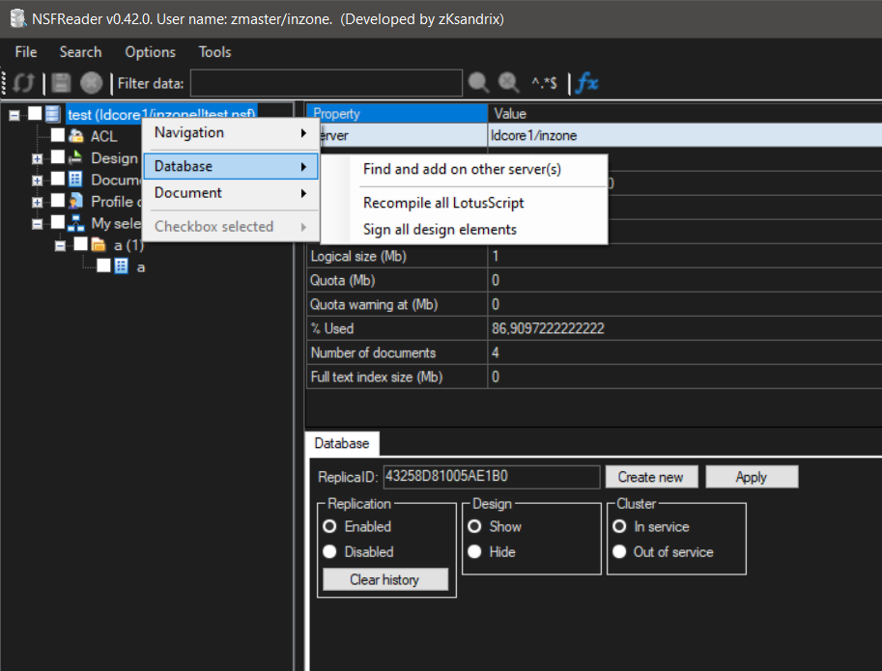Select Cluster In service radio button
The height and width of the screenshot is (671, 882).
click(619, 526)
